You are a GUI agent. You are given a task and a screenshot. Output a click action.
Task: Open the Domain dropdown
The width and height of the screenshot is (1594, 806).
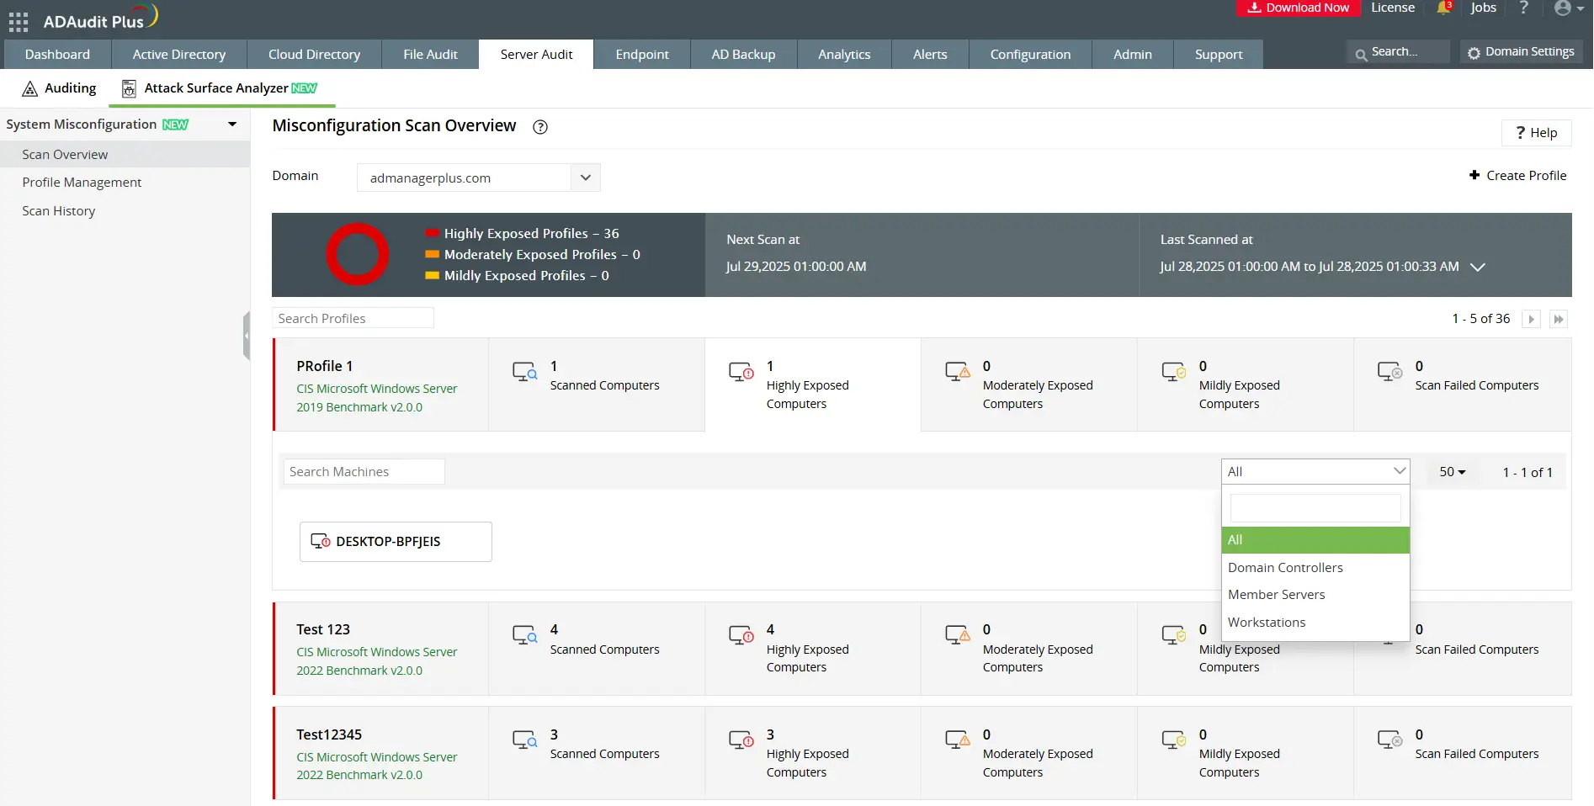pyautogui.click(x=585, y=178)
